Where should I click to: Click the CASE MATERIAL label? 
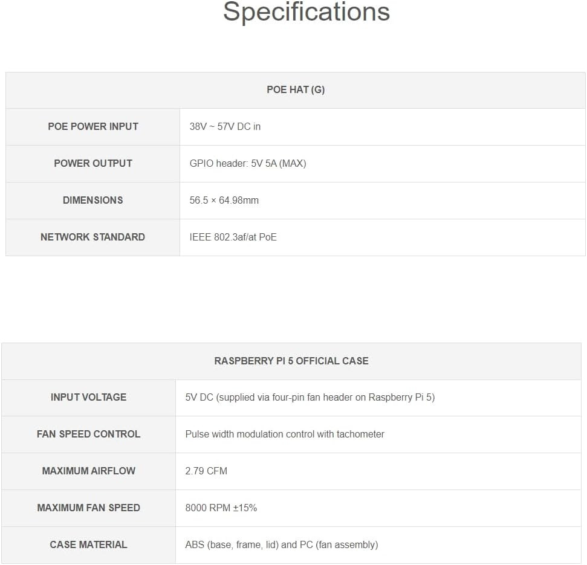(88, 544)
